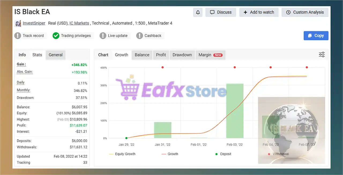Screen dimensions: 343x175
Task: Select the Info tab
Action: pos(22,55)
